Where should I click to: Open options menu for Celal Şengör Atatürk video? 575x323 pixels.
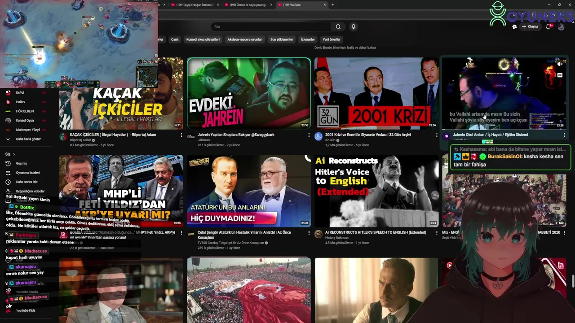[x=309, y=233]
